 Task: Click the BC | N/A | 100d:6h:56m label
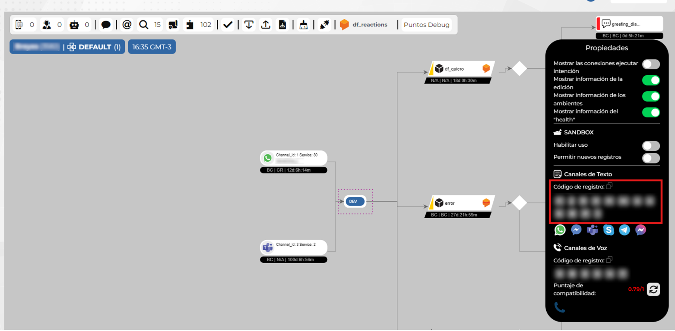(x=294, y=260)
